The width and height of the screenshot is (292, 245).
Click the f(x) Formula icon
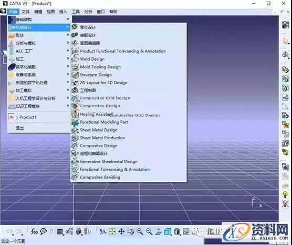pos(34,231)
